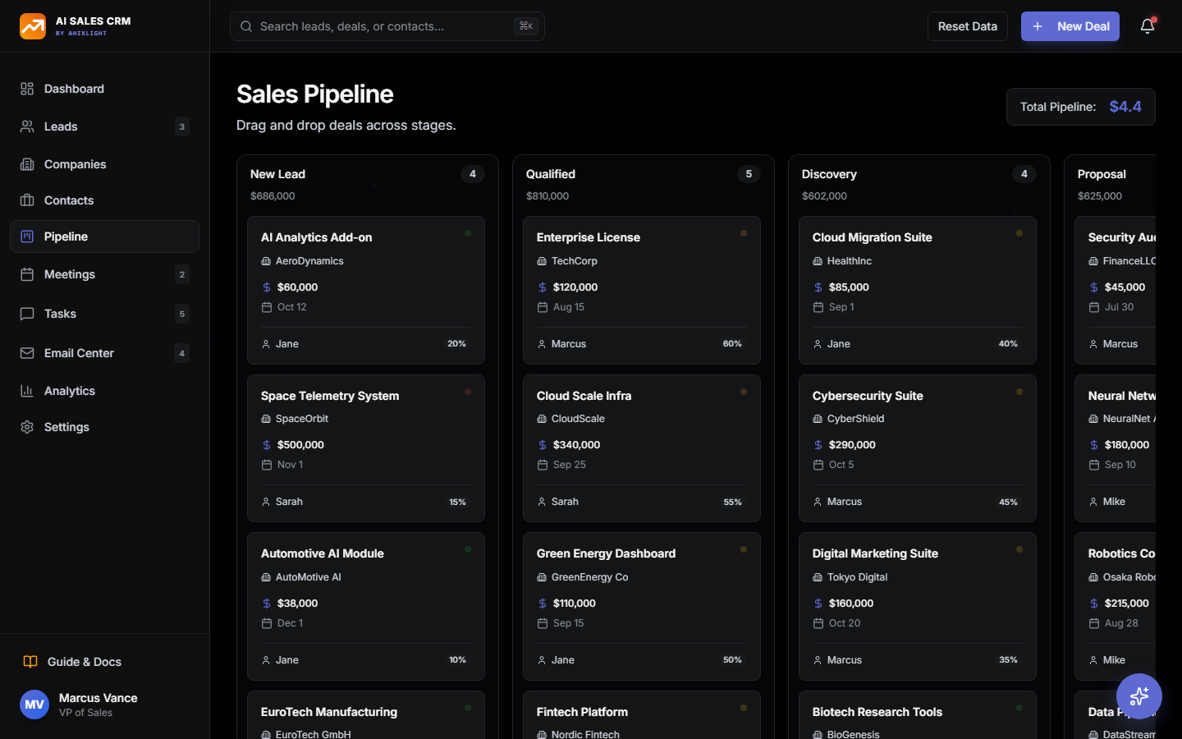Click the Dashboard grid icon
This screenshot has height=739, width=1182.
[27, 89]
